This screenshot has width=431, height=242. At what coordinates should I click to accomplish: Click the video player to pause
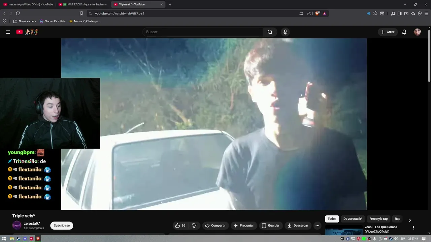point(214,124)
